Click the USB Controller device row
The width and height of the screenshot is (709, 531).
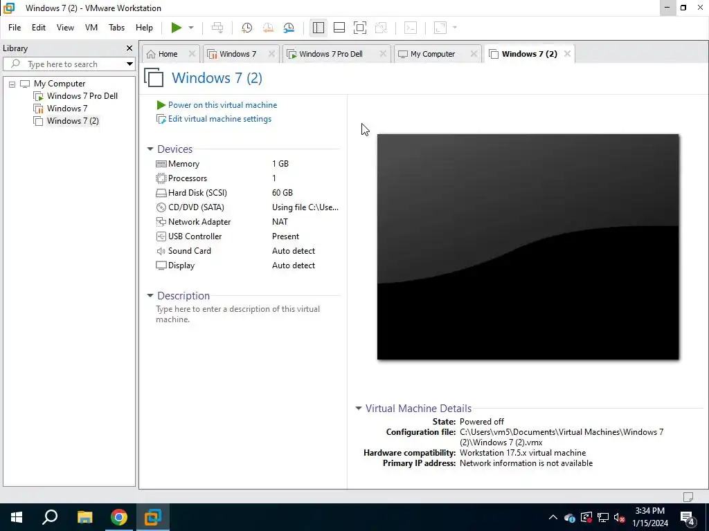247,236
